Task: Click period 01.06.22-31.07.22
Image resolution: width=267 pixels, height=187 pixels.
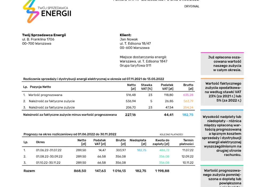Action: 49,150
